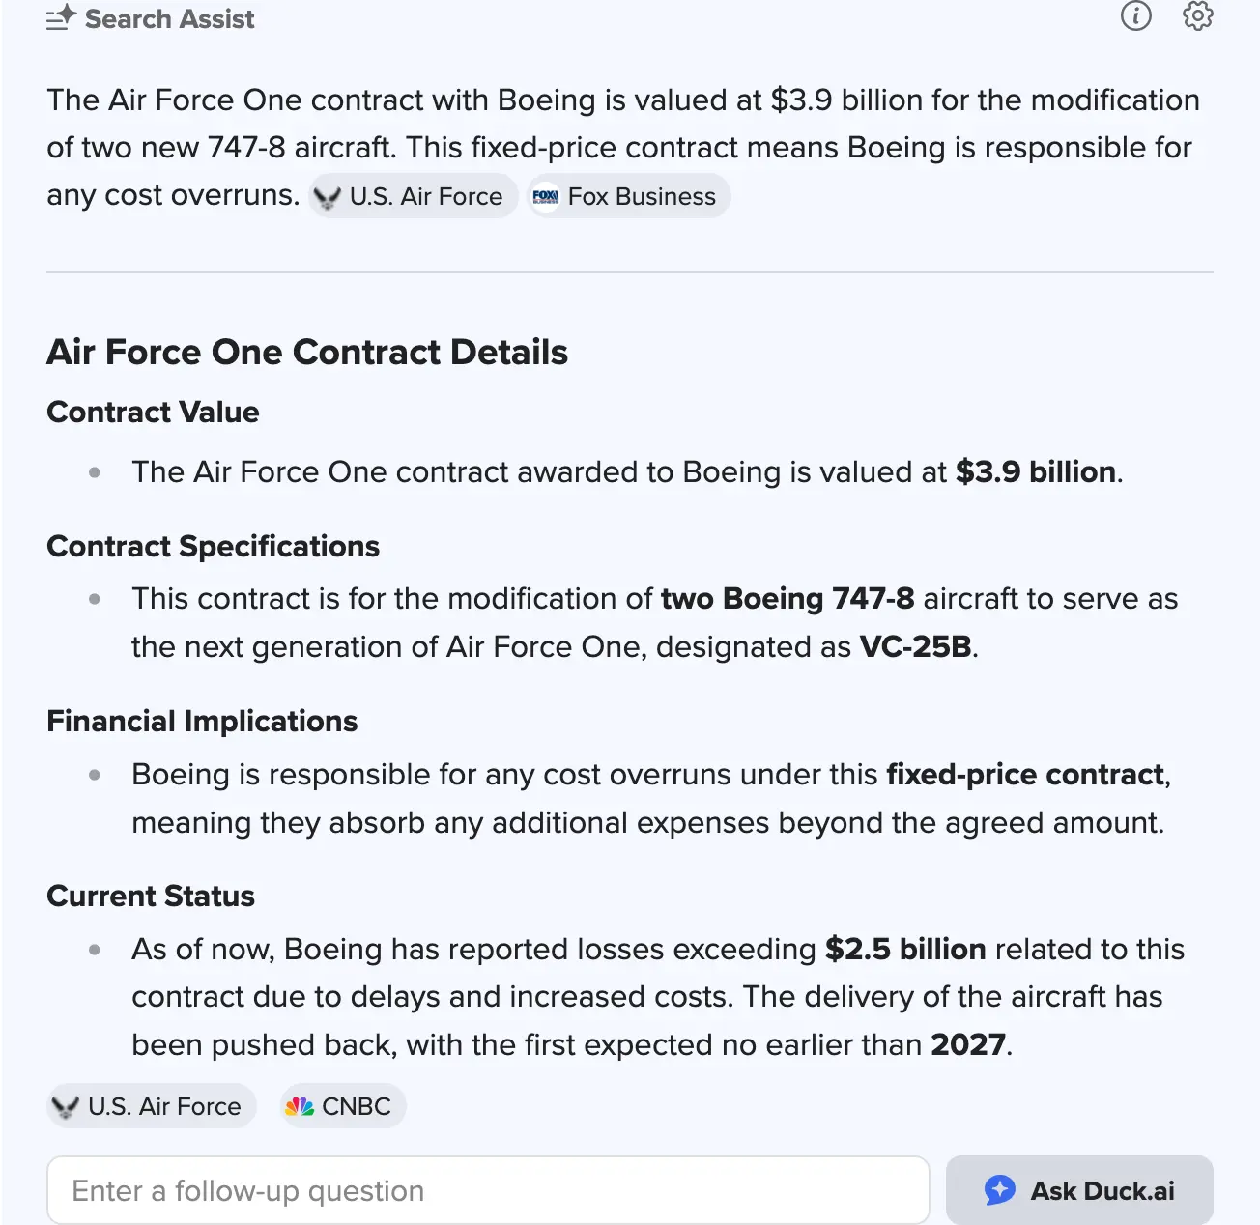
Task: Click the Contract Value subheading
Action: (153, 413)
